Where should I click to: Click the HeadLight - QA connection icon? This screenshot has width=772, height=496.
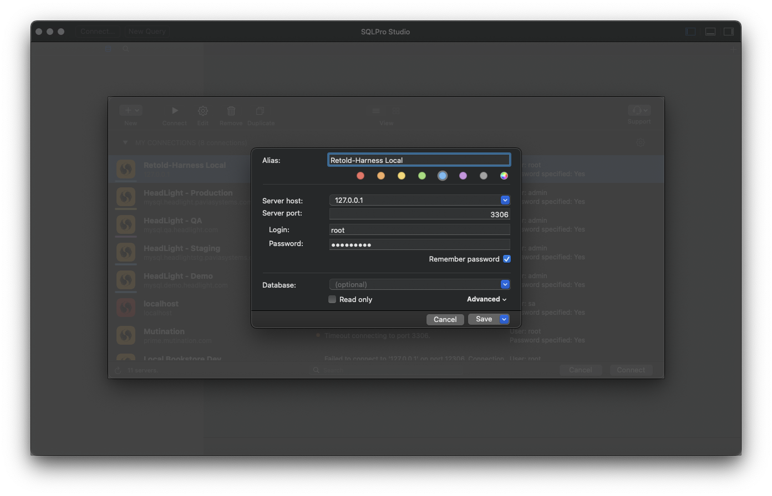[x=126, y=224]
